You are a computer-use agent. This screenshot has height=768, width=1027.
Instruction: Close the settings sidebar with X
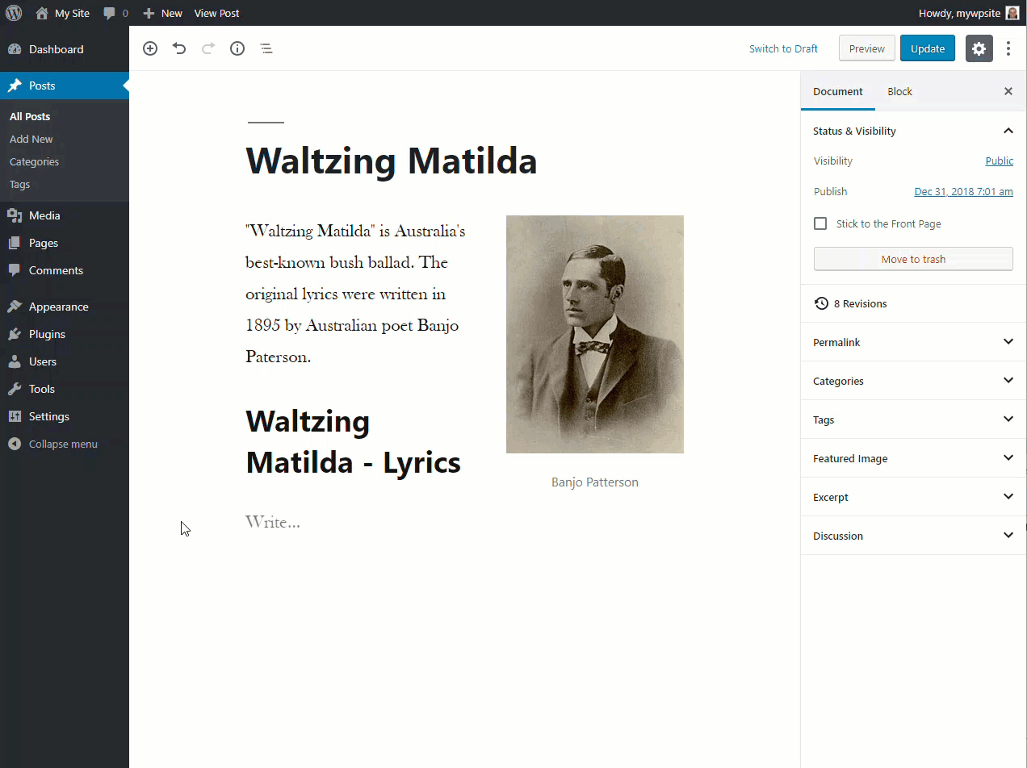pyautogui.click(x=1008, y=91)
